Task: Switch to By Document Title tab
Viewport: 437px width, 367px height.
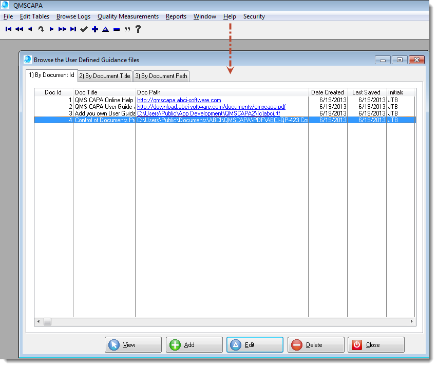Action: tap(105, 76)
